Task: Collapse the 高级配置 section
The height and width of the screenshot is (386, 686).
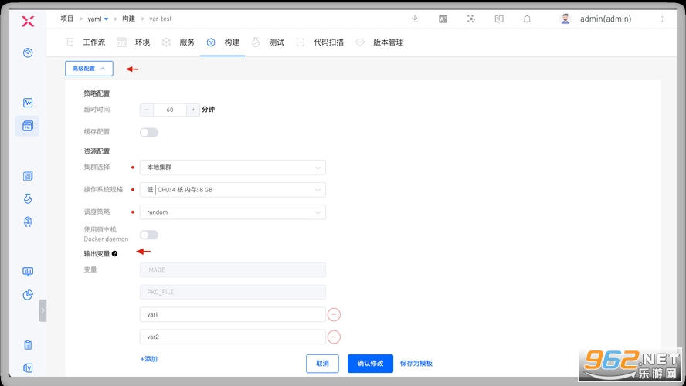Action: tap(90, 69)
